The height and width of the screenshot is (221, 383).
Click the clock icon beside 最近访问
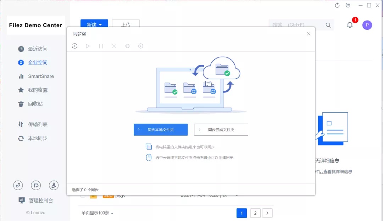(x=21, y=49)
